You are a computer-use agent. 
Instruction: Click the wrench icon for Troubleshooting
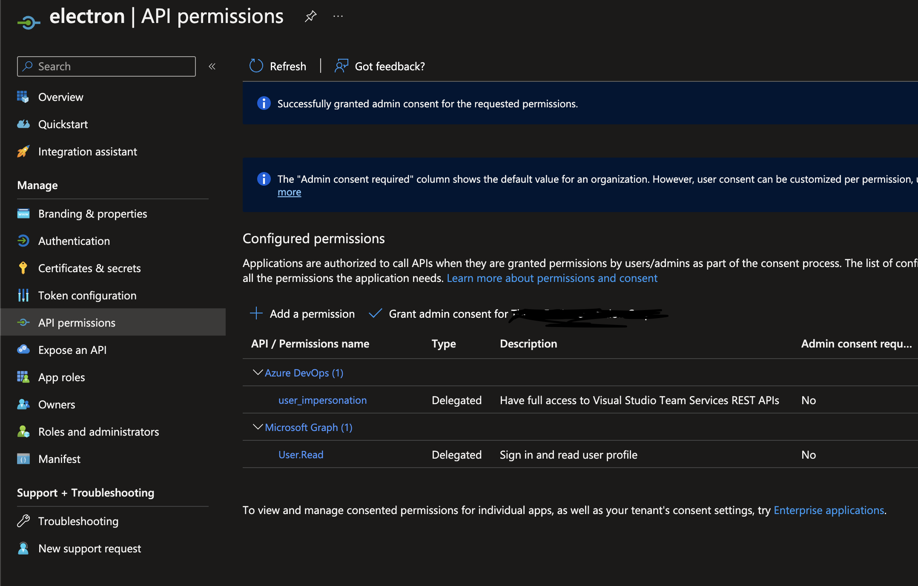23,521
